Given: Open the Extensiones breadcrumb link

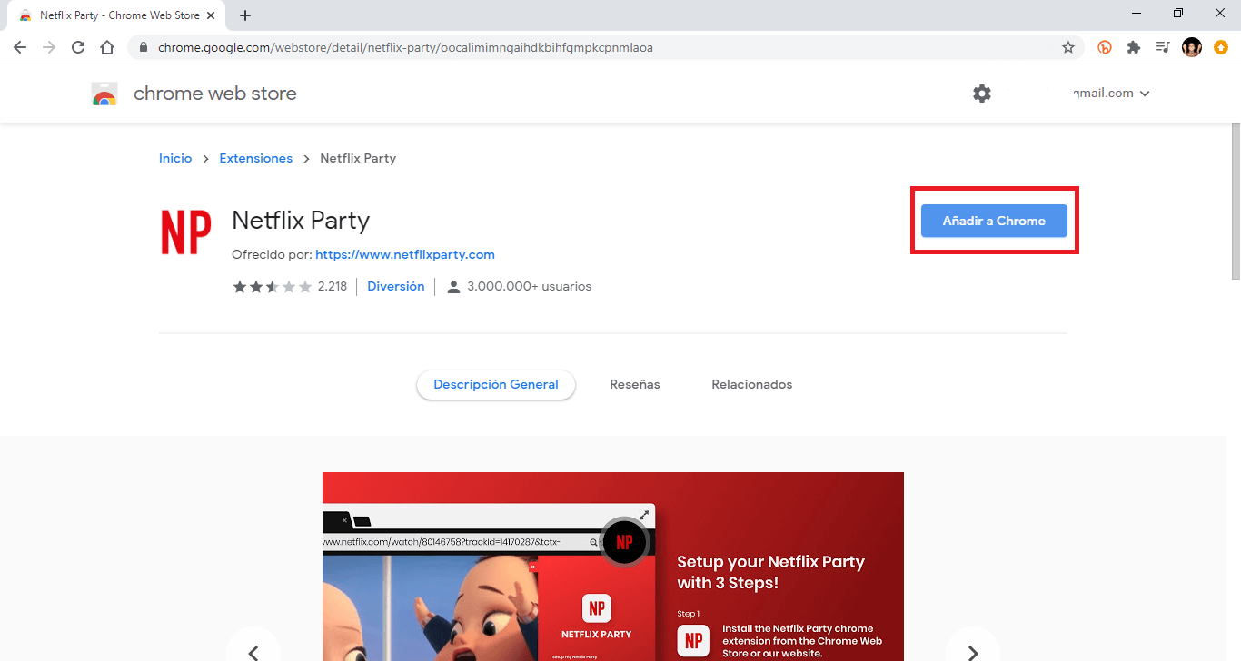Looking at the screenshot, I should (x=256, y=158).
